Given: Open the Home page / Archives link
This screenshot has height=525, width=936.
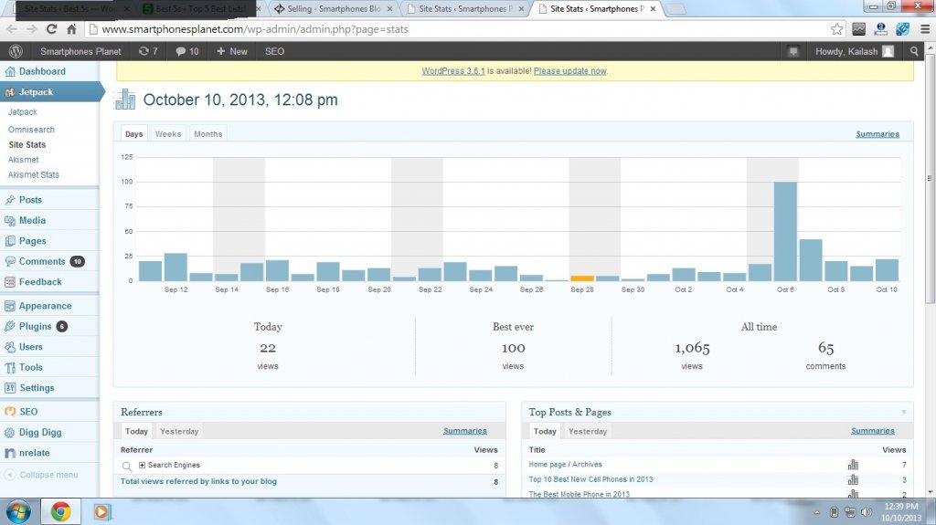Looking at the screenshot, I should pos(565,464).
